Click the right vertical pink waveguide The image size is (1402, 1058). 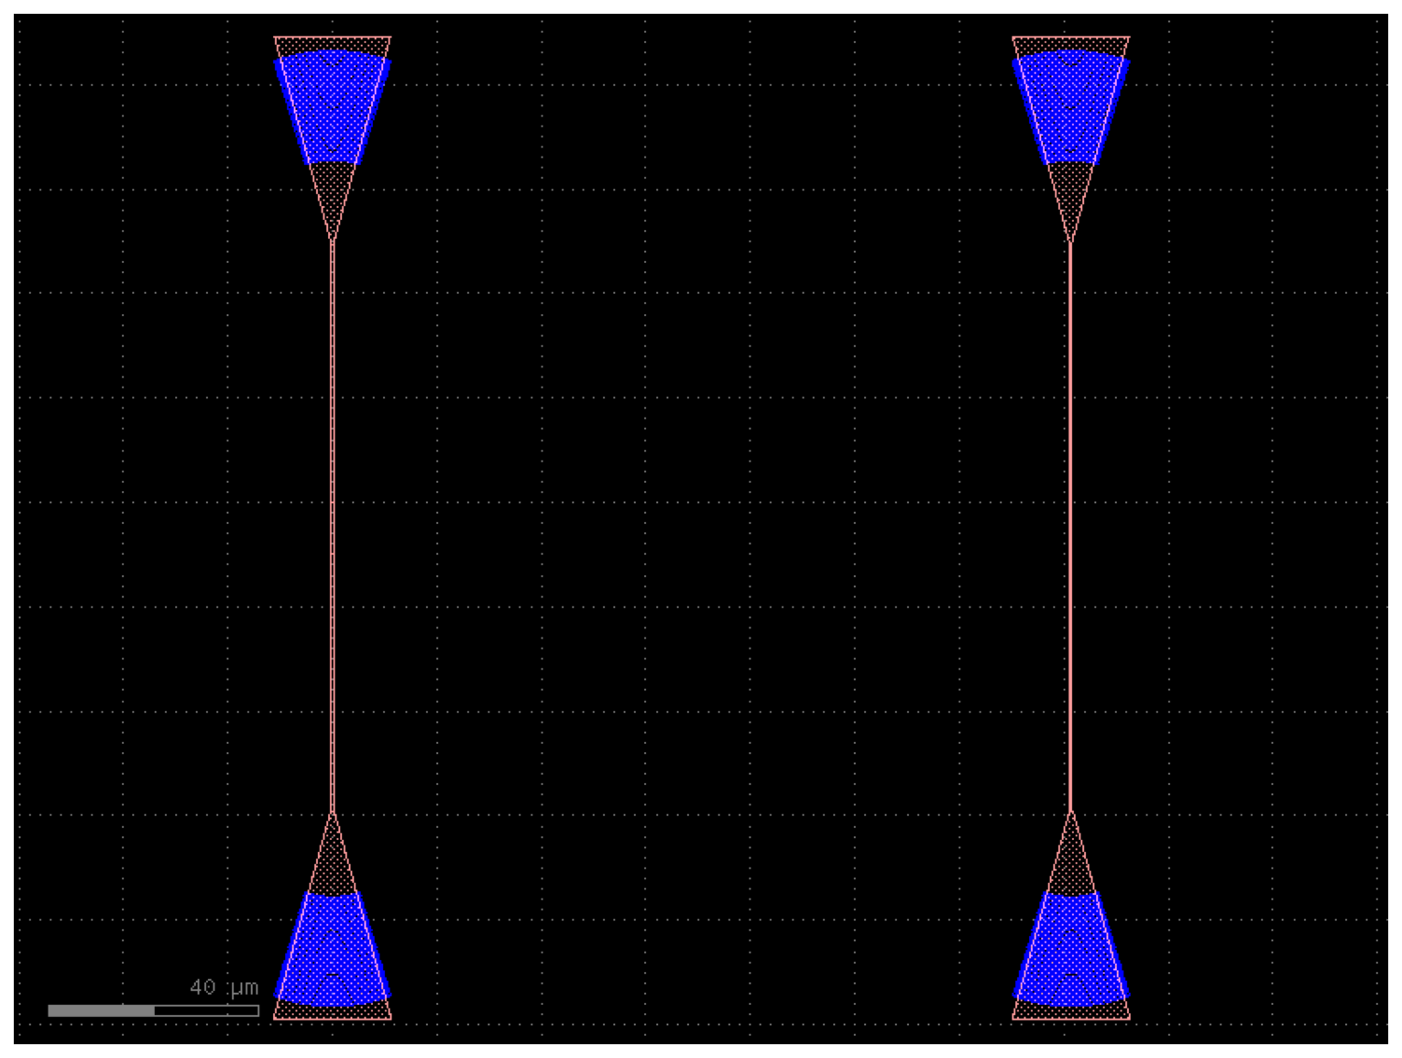click(1071, 527)
